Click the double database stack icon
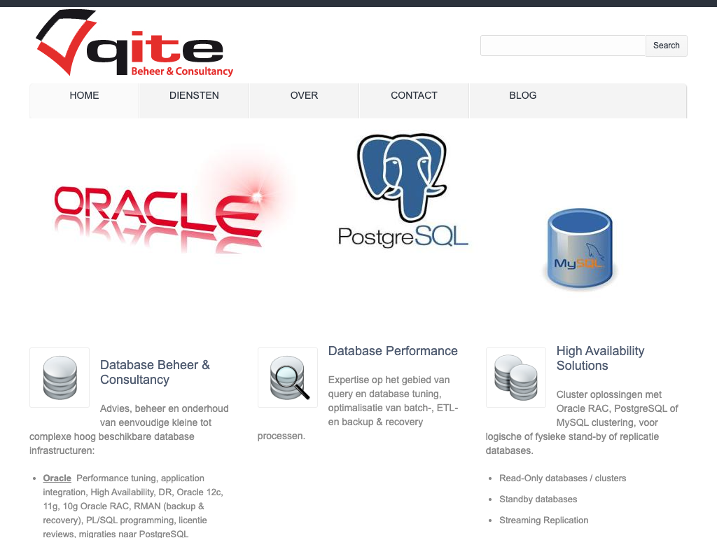Viewport: 717px width, 538px height. tap(516, 378)
